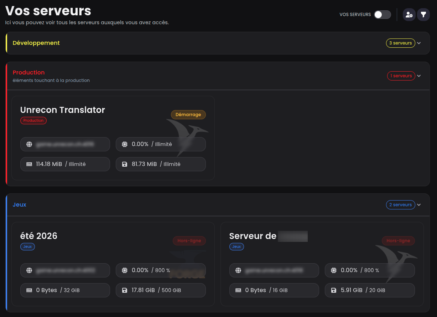
Task: Click the Hors-ligne badge on été 2026
Action: tap(189, 241)
